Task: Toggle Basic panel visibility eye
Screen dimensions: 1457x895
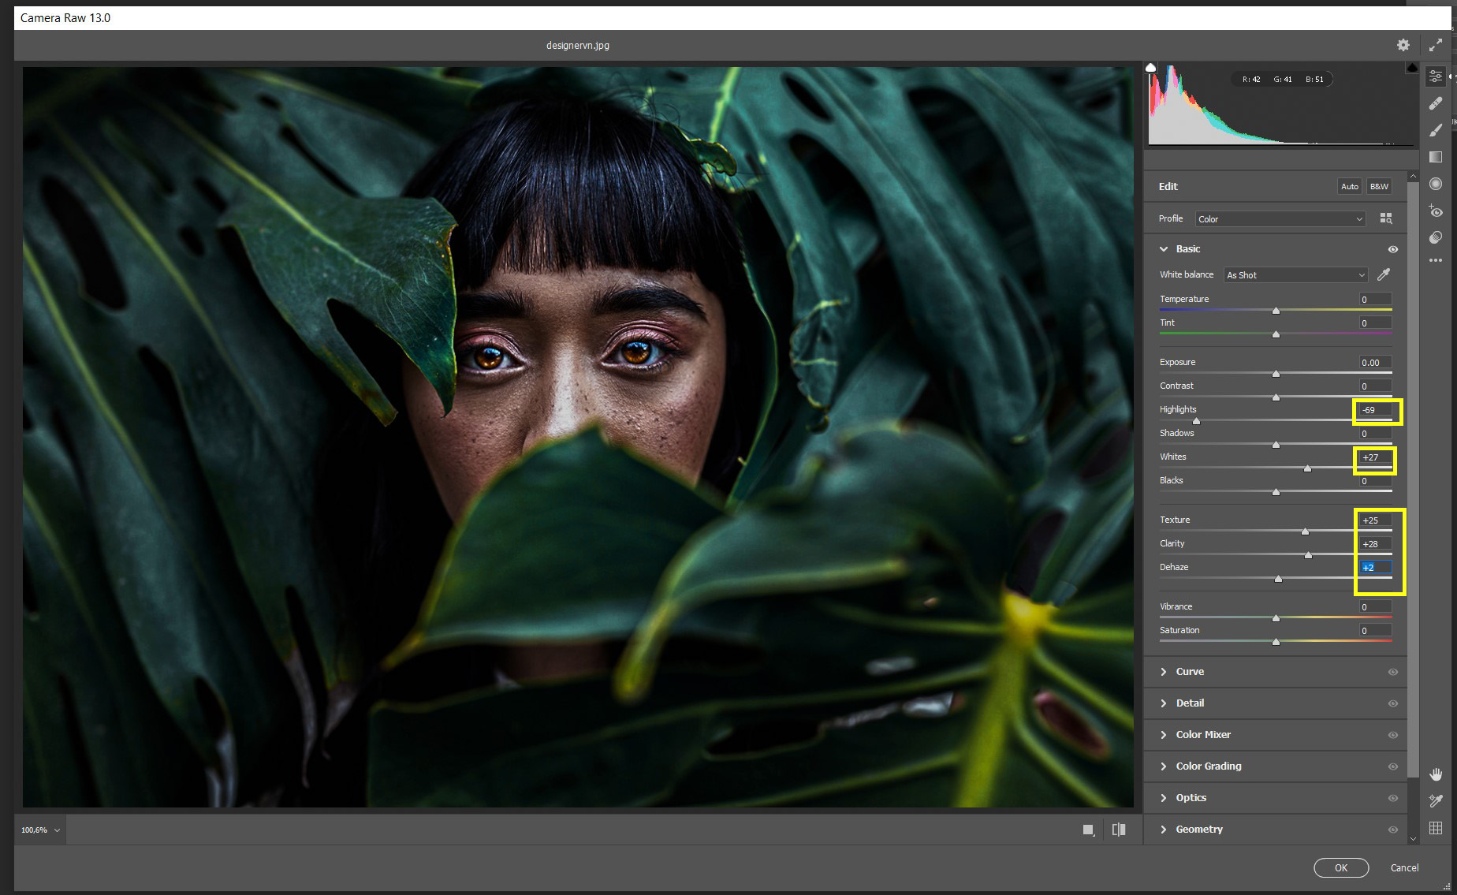Action: (1393, 249)
